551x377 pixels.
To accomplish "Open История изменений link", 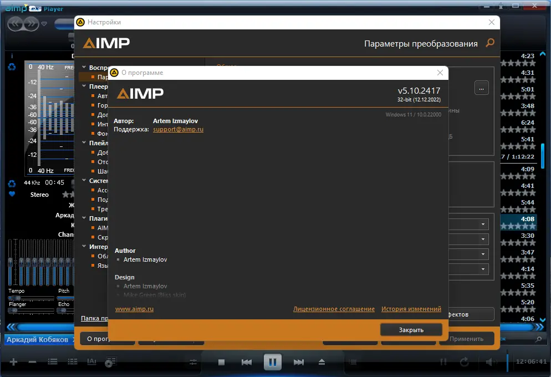I will tap(411, 309).
